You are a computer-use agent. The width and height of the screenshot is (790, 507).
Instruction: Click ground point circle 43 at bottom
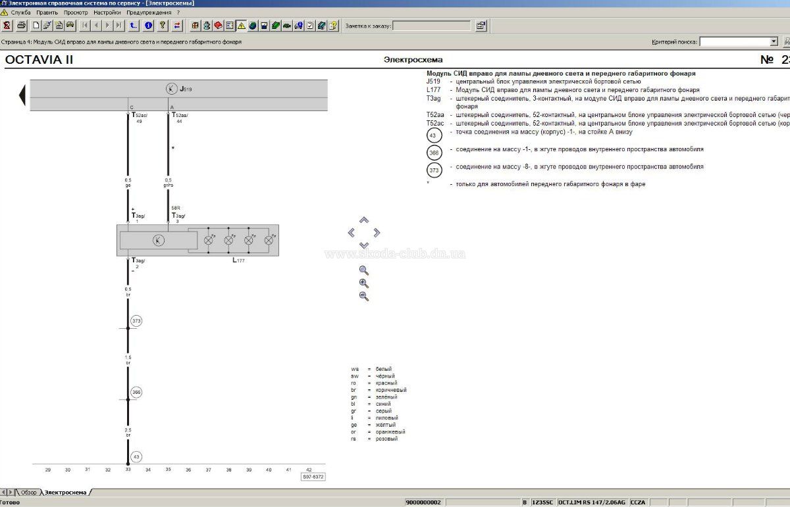(136, 456)
